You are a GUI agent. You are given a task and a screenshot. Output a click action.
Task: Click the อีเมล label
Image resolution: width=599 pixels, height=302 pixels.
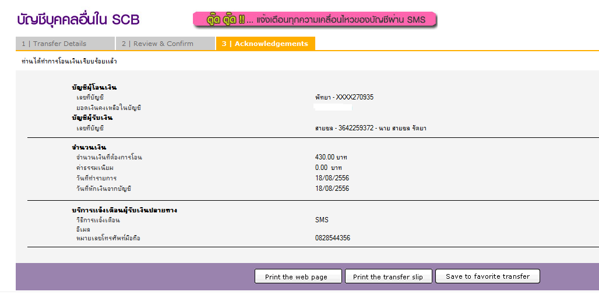(x=83, y=229)
